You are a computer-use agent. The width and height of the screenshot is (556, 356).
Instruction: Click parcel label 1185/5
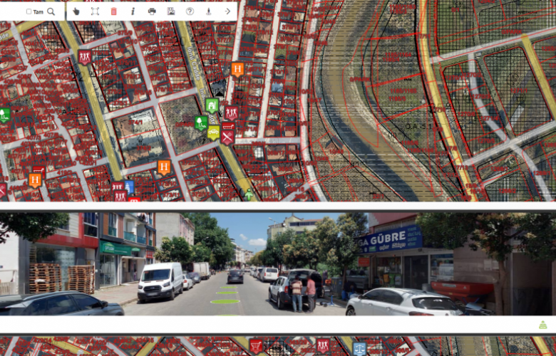pos(397,99)
